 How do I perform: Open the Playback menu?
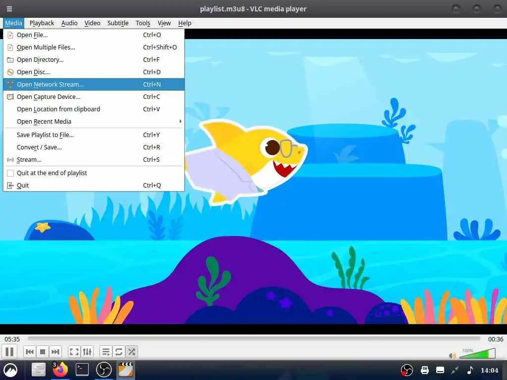pyautogui.click(x=42, y=23)
